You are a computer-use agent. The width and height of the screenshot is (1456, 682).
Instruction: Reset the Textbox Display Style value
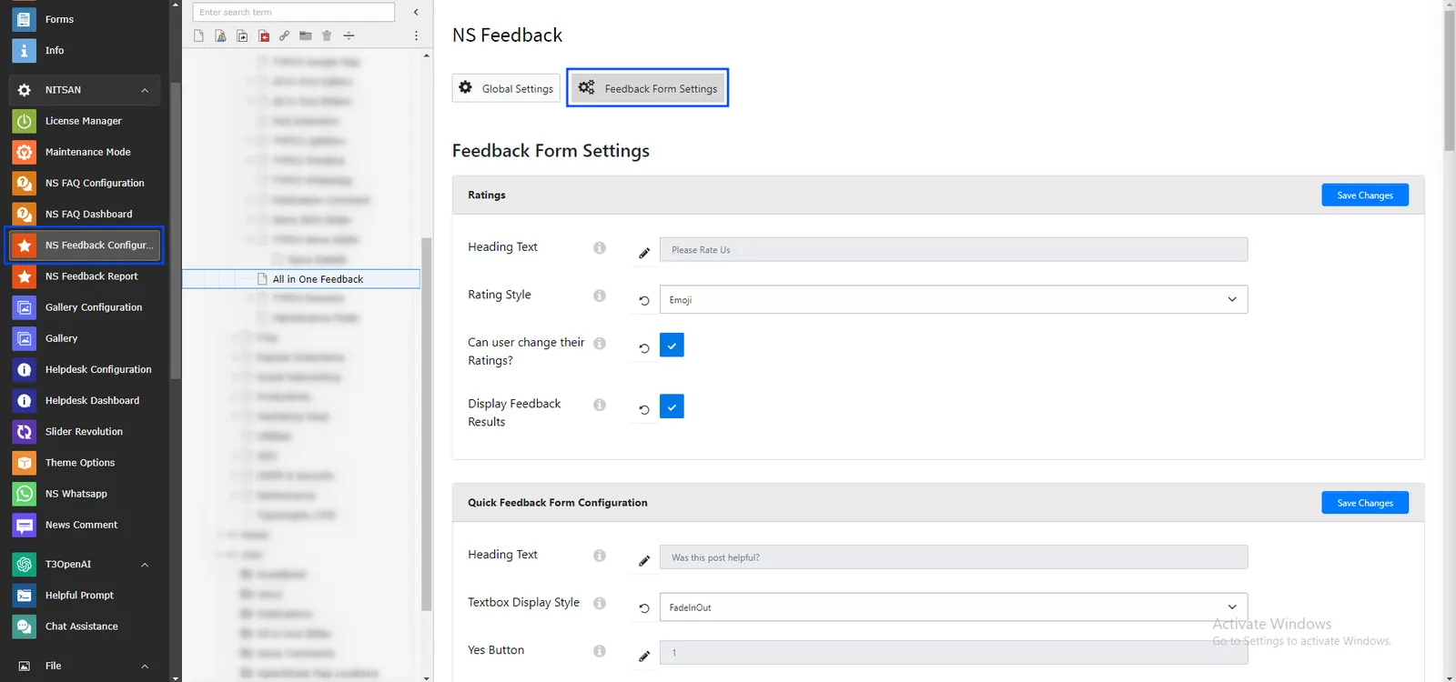(x=644, y=607)
